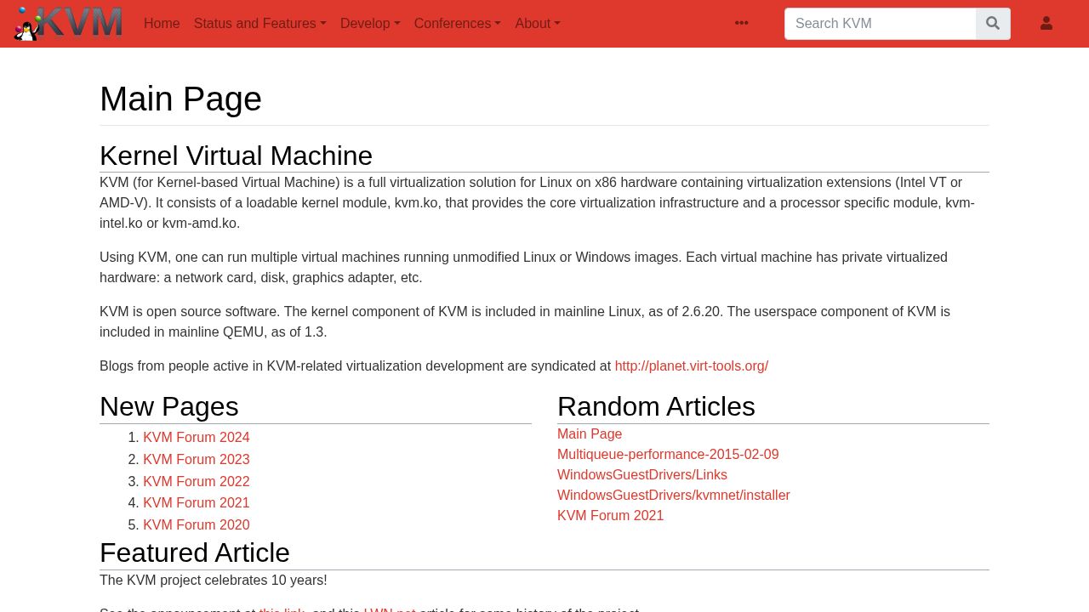Focus the Search KVM input field
1089x612 pixels.
[881, 24]
